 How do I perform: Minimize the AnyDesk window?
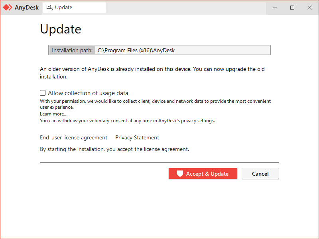click(x=275, y=8)
